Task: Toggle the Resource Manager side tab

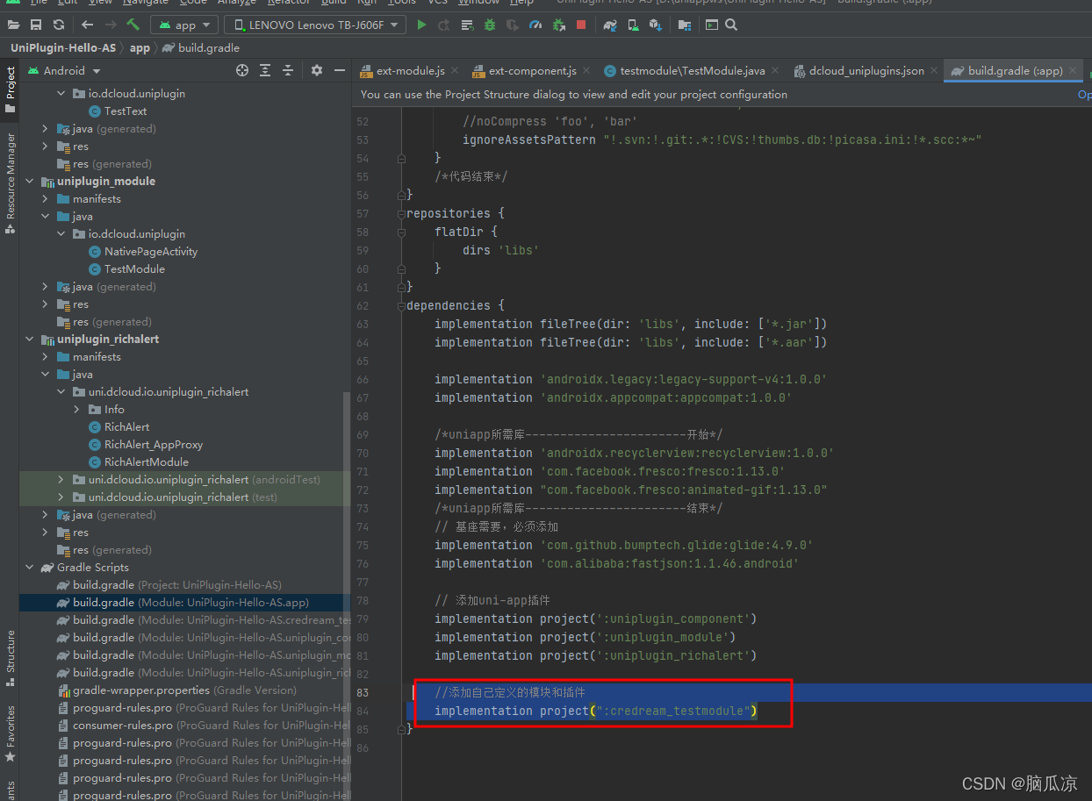Action: click(10, 182)
